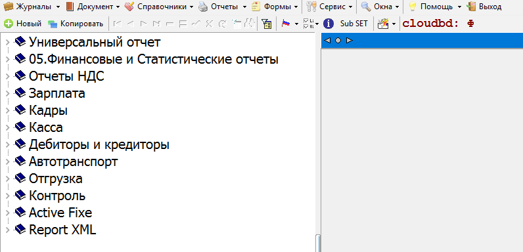Click the wizard card toolbar icon
Image resolution: width=523 pixels, height=252 pixels.
pyautogui.click(x=383, y=24)
